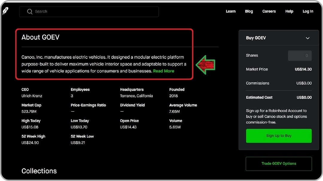This screenshot has width=323, height=181.
Task: Open the Careers page link
Action: coord(269,11)
